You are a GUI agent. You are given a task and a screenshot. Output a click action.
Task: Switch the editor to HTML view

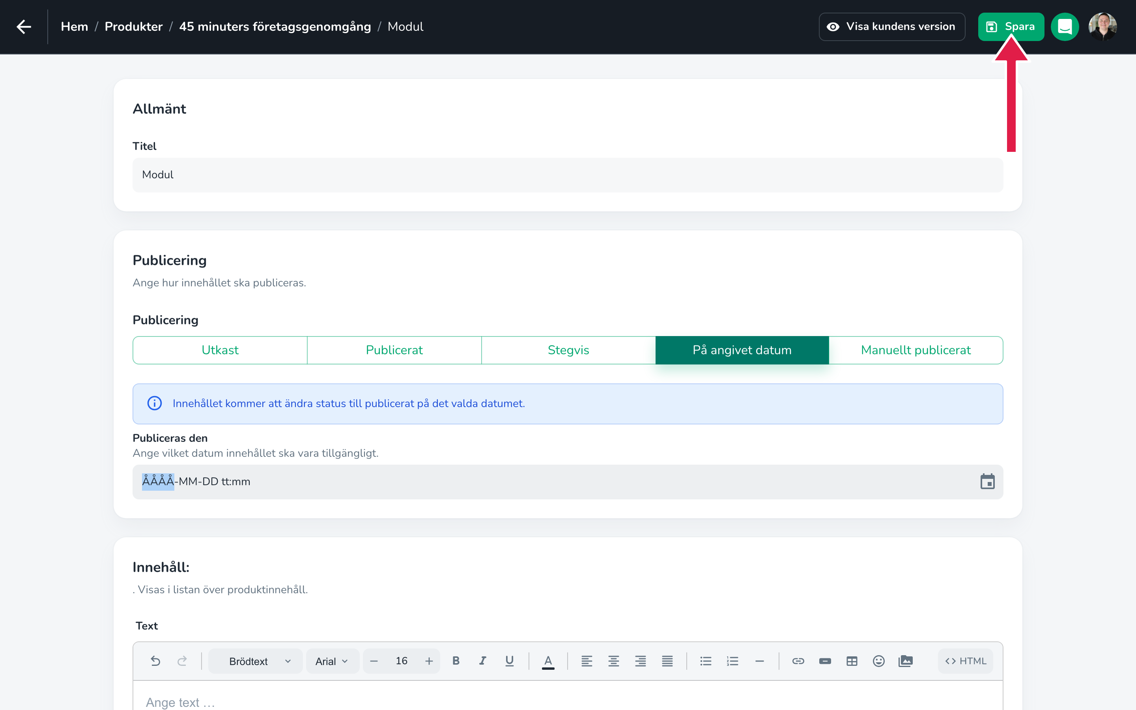tap(965, 661)
